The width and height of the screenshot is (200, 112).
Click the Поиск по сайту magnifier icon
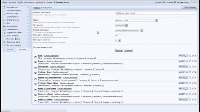(x=4, y=36)
